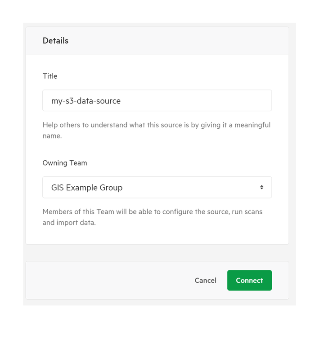Click the Title input field
The image size is (324, 337).
point(157,100)
